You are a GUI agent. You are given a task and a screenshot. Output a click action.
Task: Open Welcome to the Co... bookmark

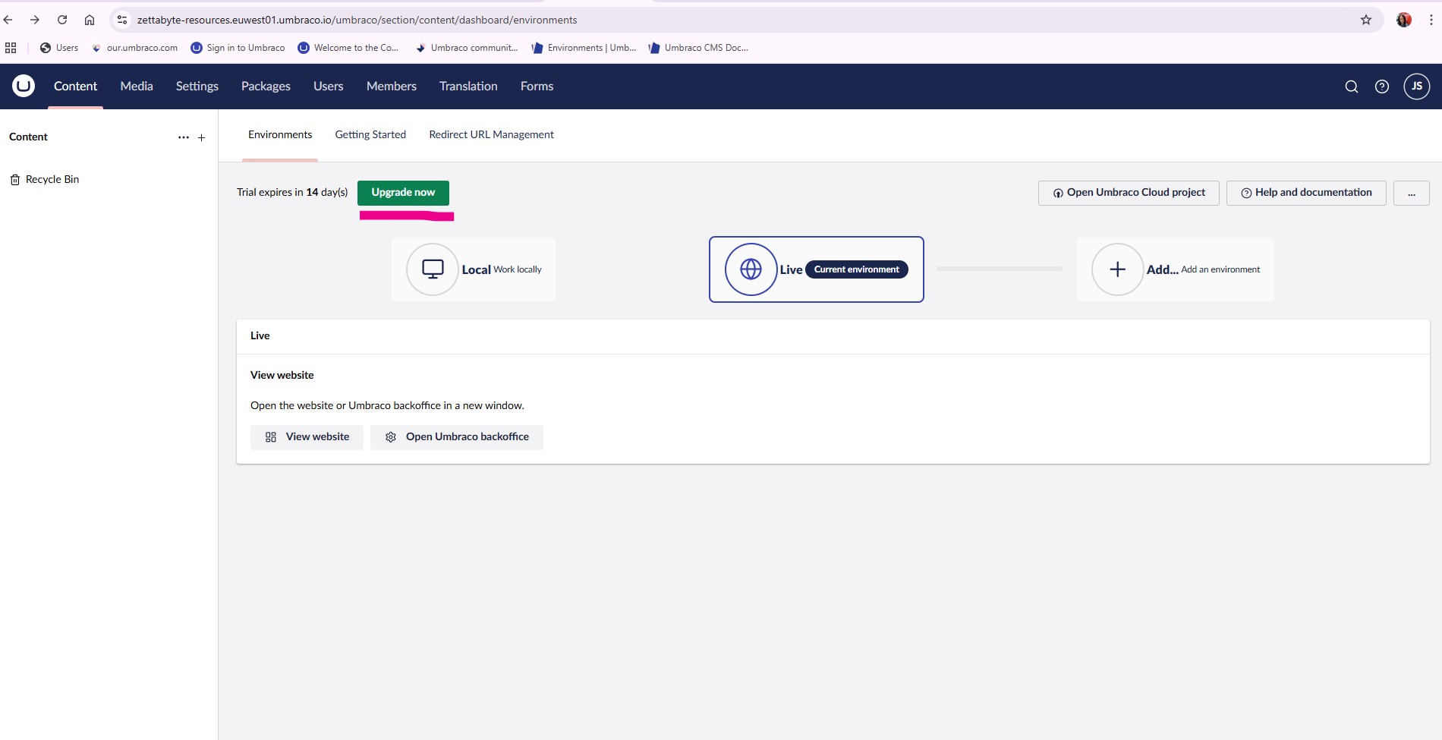pyautogui.click(x=348, y=48)
